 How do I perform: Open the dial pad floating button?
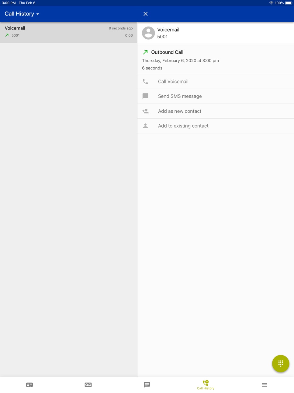click(280, 363)
